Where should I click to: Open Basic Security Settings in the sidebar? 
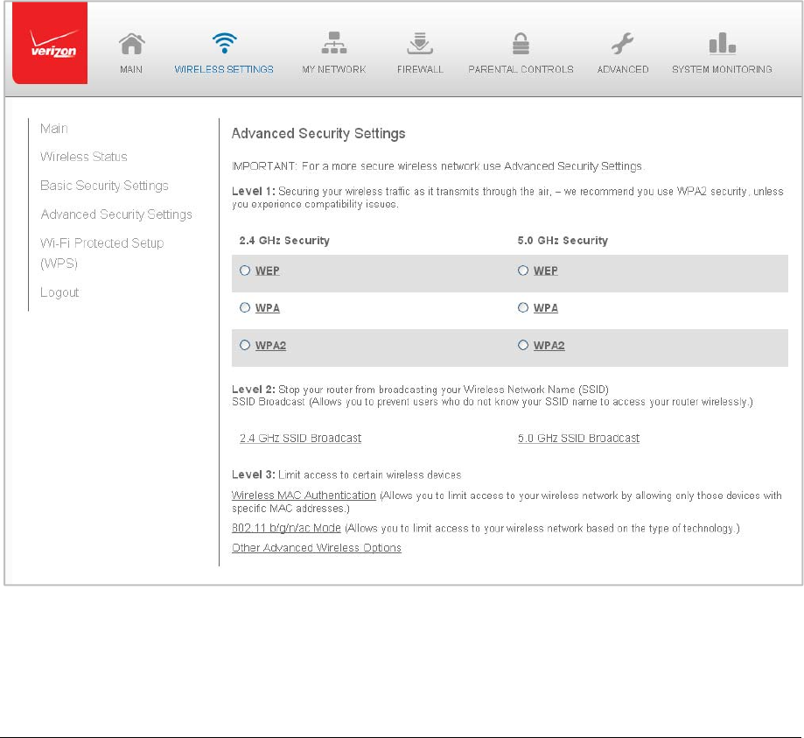click(104, 186)
